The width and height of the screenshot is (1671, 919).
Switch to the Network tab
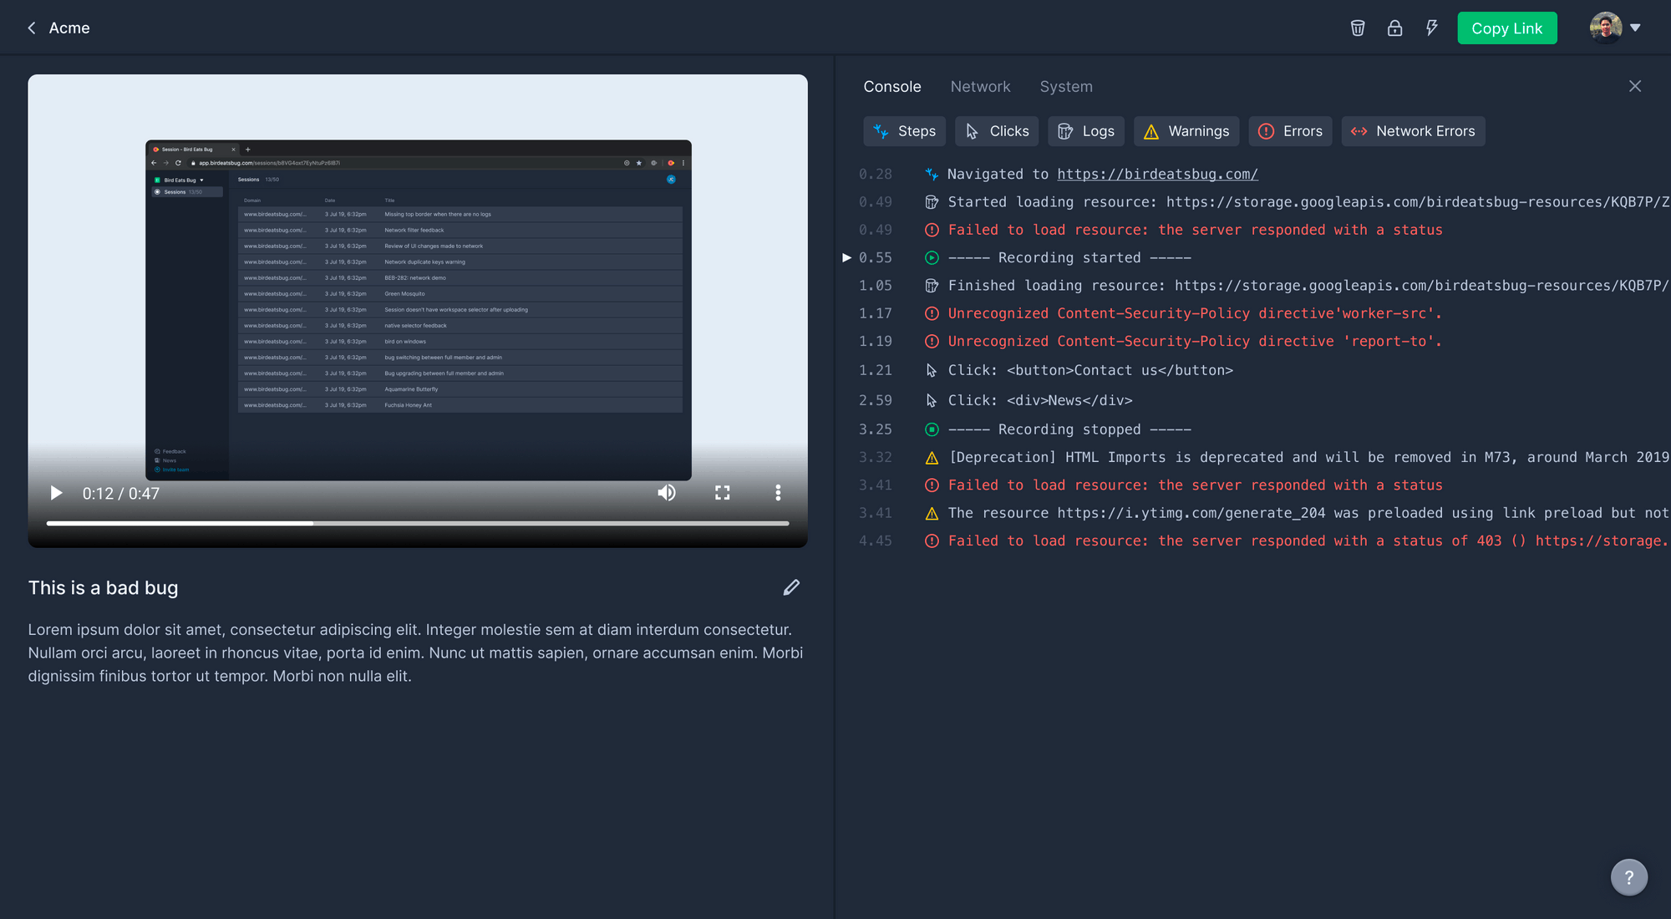(980, 86)
